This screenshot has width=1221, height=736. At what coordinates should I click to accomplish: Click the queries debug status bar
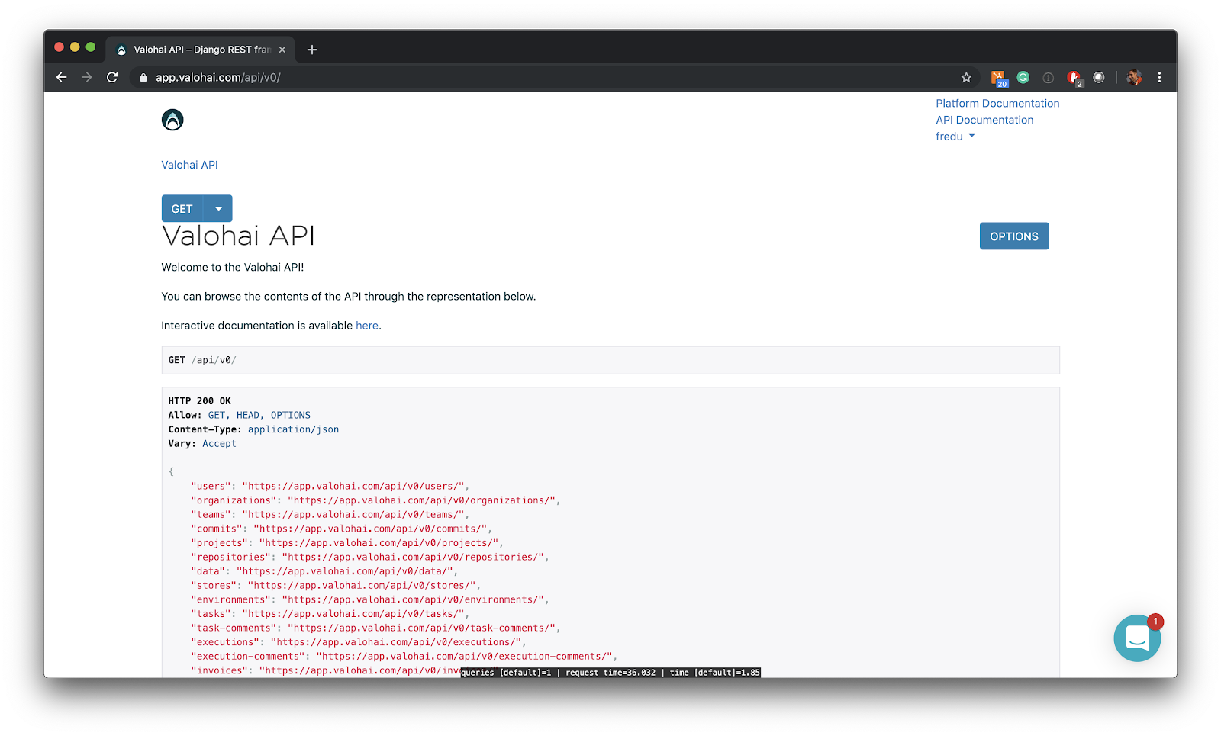(610, 673)
